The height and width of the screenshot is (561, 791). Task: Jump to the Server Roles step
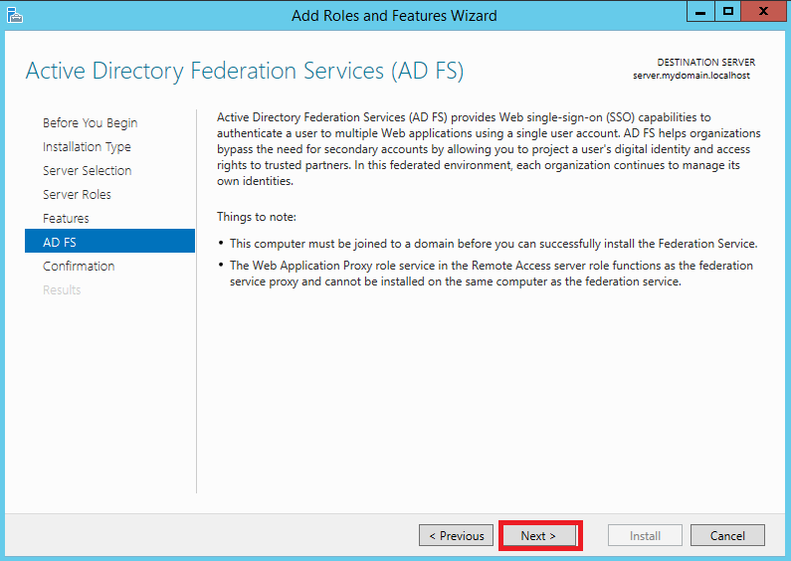(77, 194)
